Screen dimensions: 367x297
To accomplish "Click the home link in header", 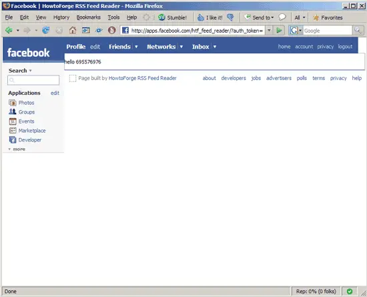I will pyautogui.click(x=284, y=47).
